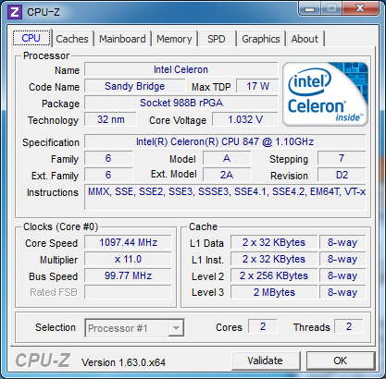
Task: Click the Intel Celeron inside logo
Action: [x=325, y=94]
